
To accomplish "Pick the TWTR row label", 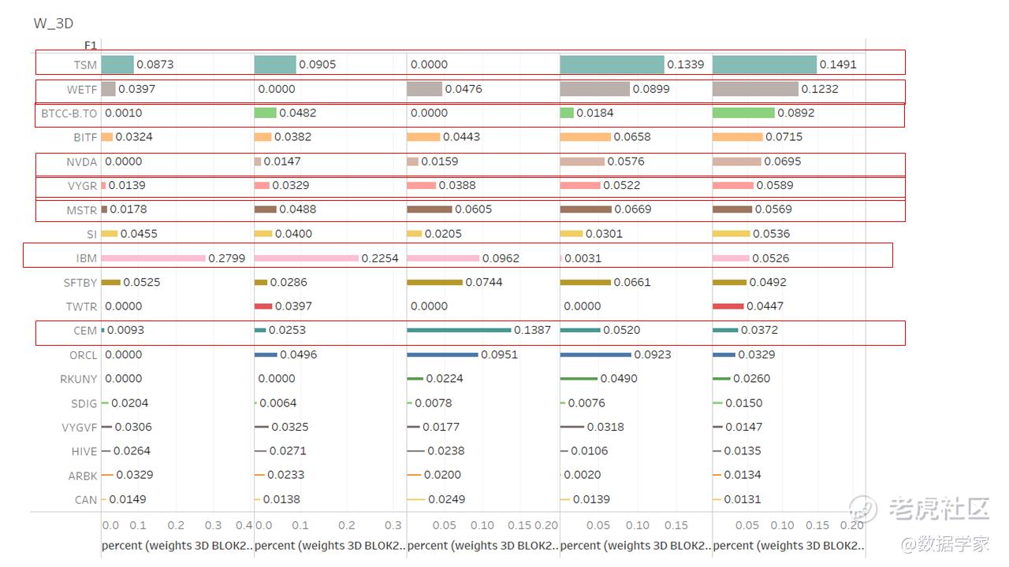I will [82, 307].
